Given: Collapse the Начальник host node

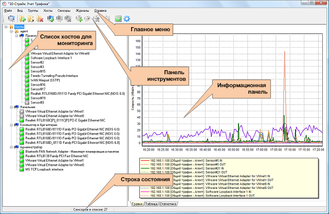Looking at the screenshot, I should (11, 107).
